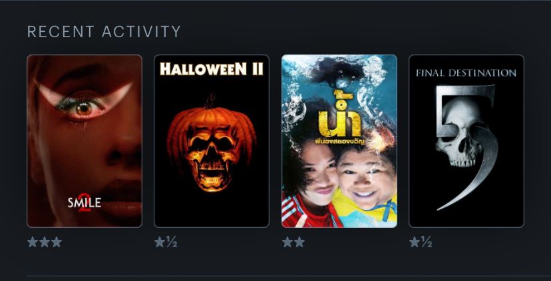Open the Final Destination 5 poster

466,141
